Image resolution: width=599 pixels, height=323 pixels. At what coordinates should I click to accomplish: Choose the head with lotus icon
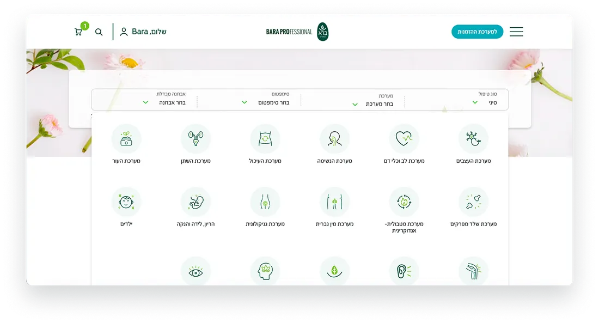(x=265, y=271)
